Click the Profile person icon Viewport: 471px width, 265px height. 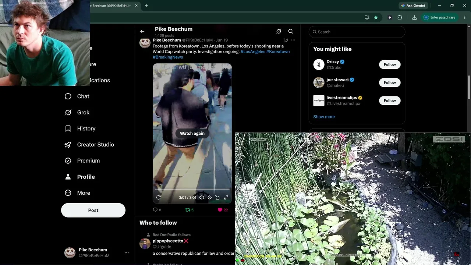tap(68, 177)
